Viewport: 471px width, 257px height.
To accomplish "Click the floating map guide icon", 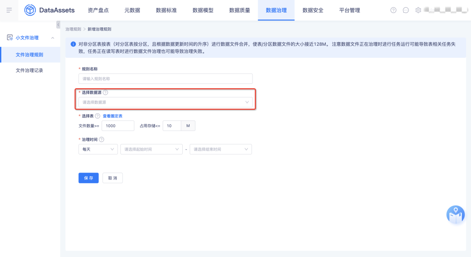I will (455, 214).
